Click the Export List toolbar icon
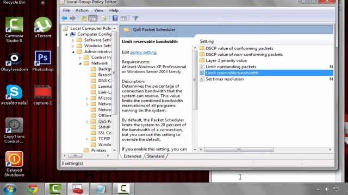The height and width of the screenshot is (195, 348). pyautogui.click(x=103, y=18)
